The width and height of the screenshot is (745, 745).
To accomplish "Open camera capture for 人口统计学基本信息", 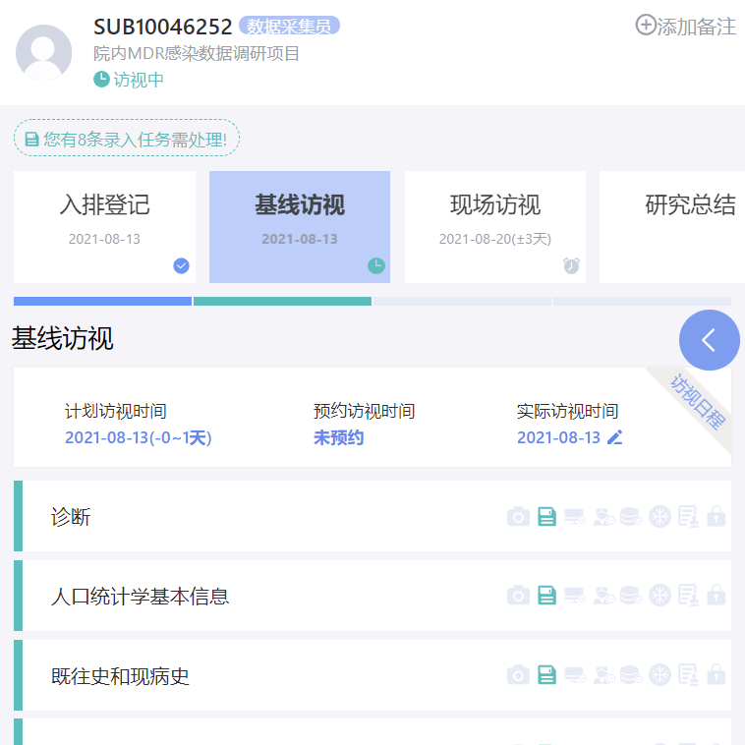I will pyautogui.click(x=518, y=596).
